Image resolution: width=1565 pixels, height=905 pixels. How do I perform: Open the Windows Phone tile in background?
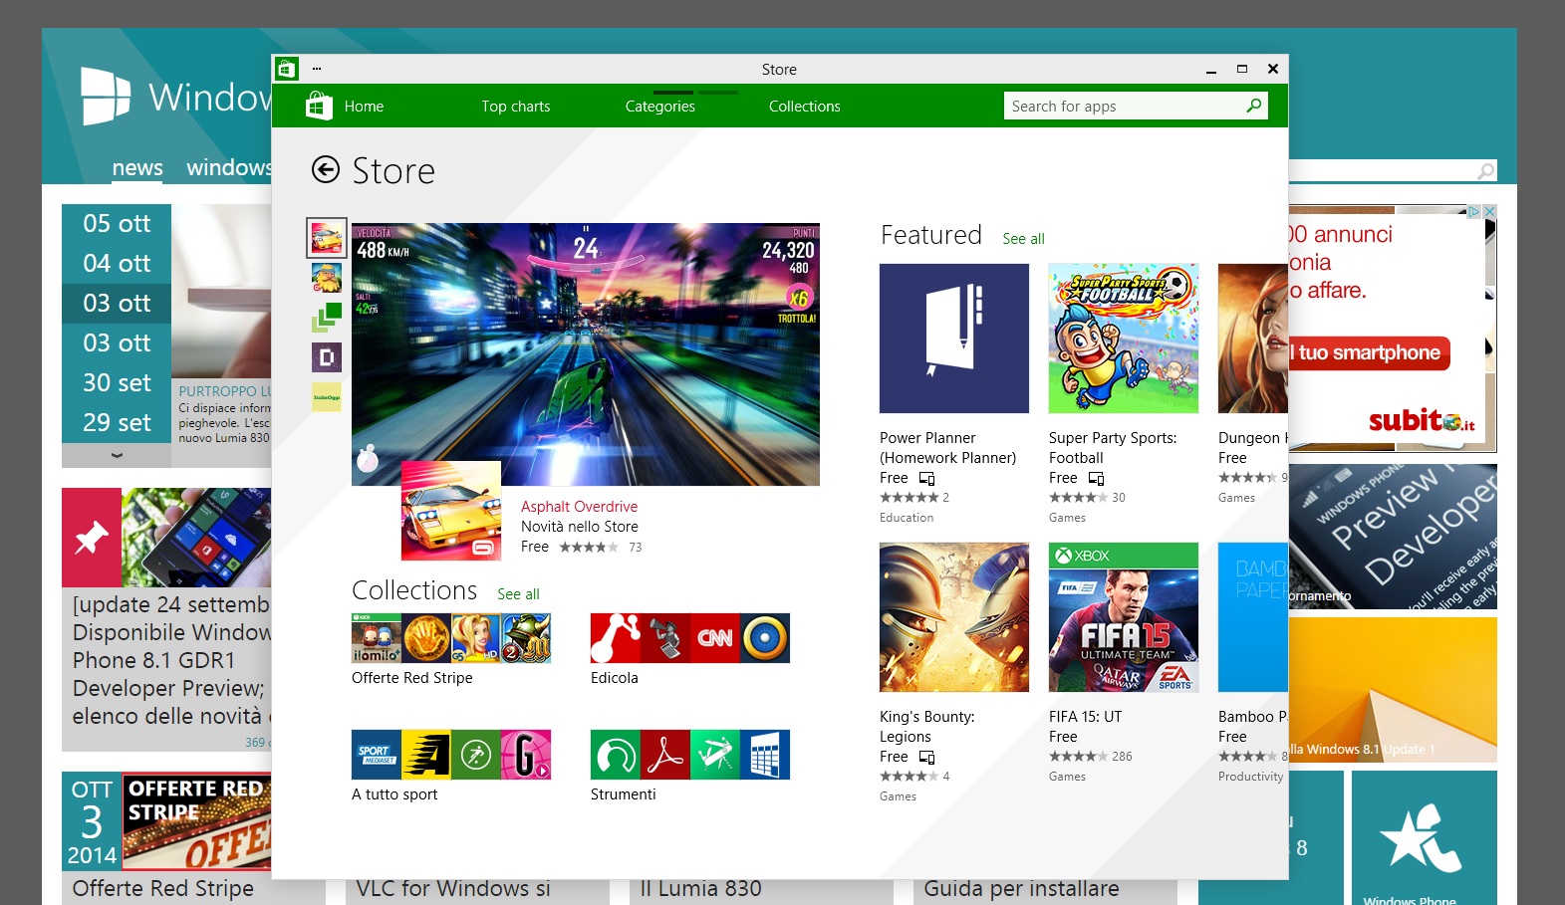coord(1425,838)
